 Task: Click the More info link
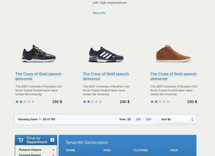click(x=99, y=13)
